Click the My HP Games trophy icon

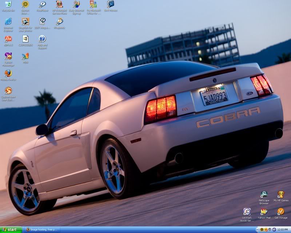point(281,195)
